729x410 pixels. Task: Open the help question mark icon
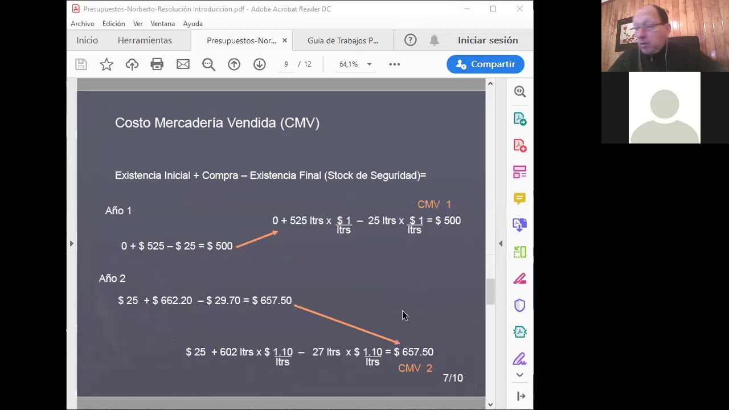[x=411, y=40]
